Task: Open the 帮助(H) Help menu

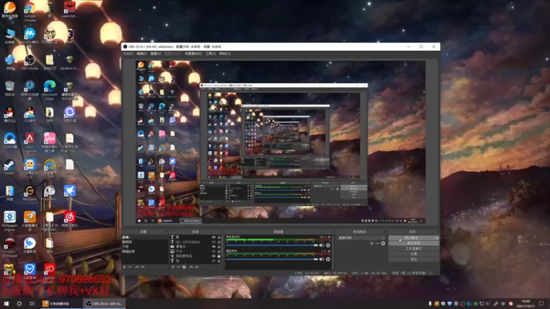Action: click(x=225, y=54)
